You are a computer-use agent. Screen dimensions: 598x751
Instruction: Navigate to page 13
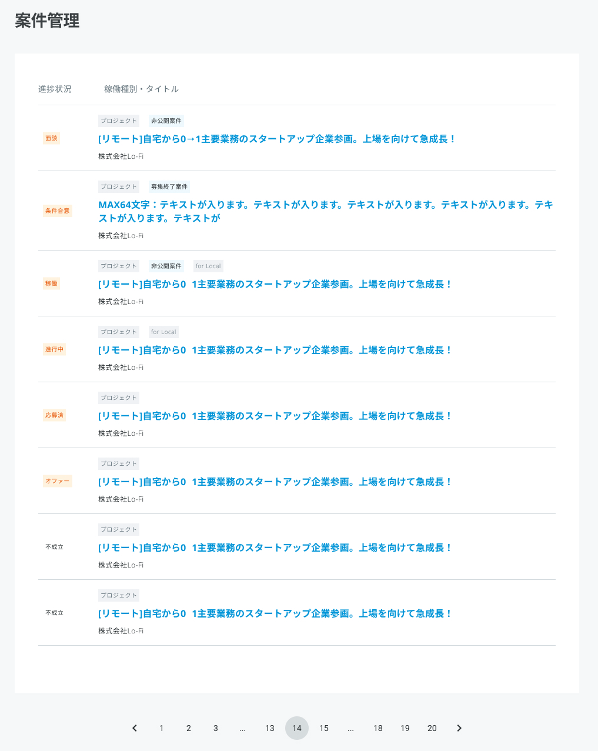(x=270, y=728)
